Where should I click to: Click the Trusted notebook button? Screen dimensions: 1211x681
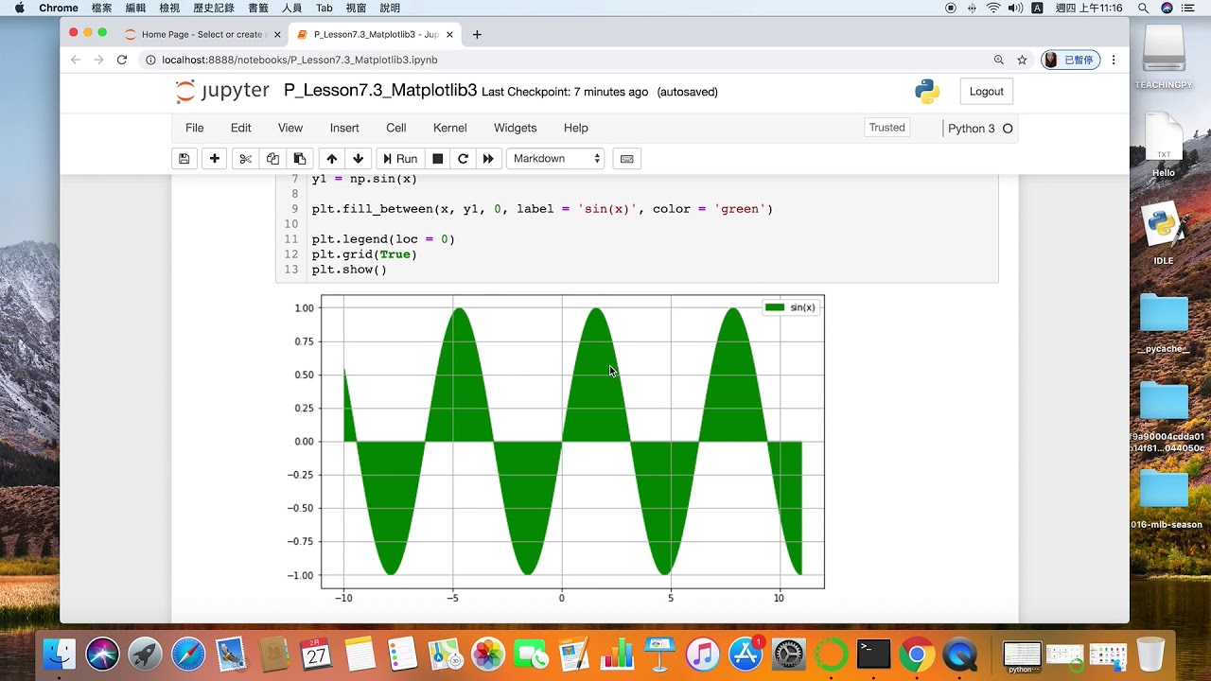click(x=887, y=128)
